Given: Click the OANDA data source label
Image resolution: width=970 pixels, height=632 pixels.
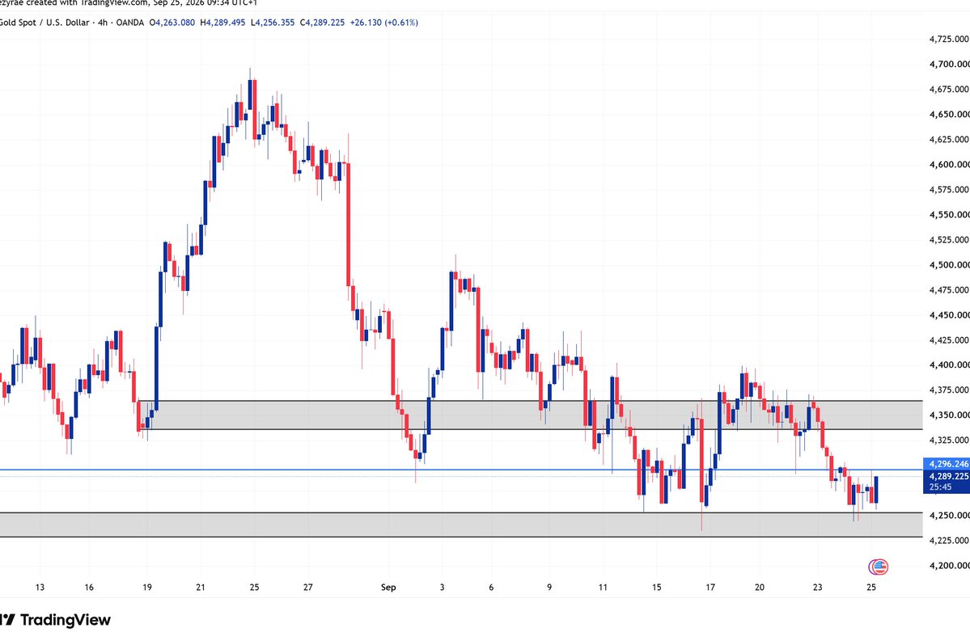Looking at the screenshot, I should pyautogui.click(x=130, y=23).
